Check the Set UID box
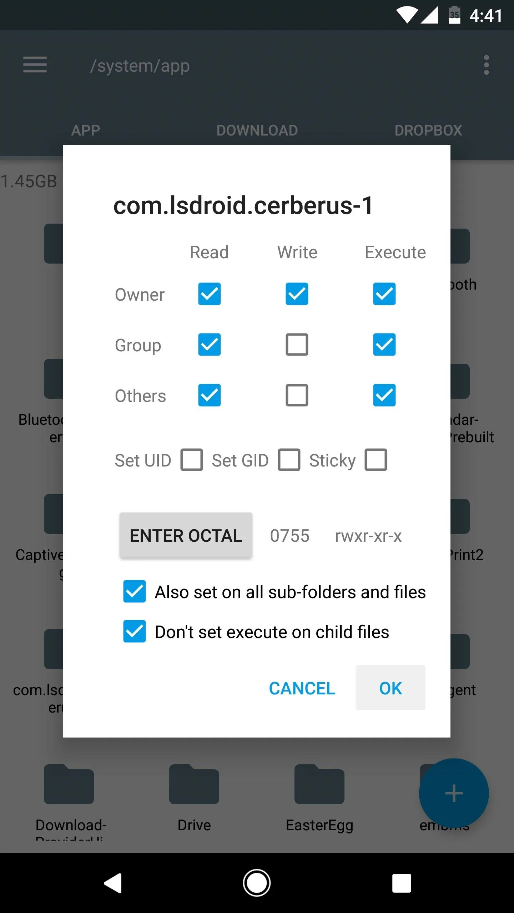The width and height of the screenshot is (514, 913). tap(192, 460)
